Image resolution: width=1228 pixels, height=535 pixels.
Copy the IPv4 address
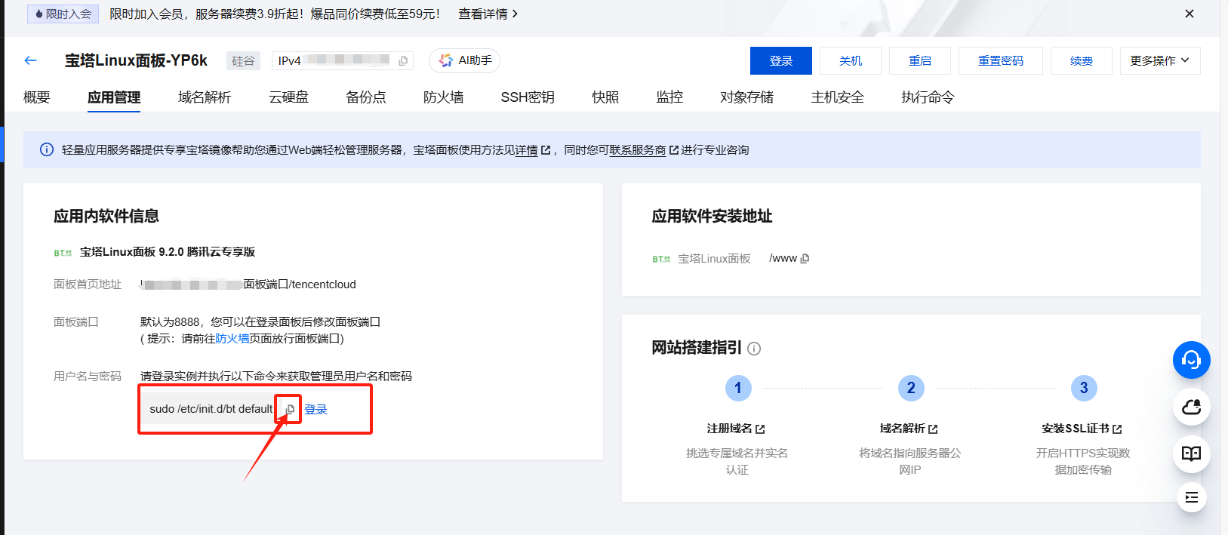(404, 61)
